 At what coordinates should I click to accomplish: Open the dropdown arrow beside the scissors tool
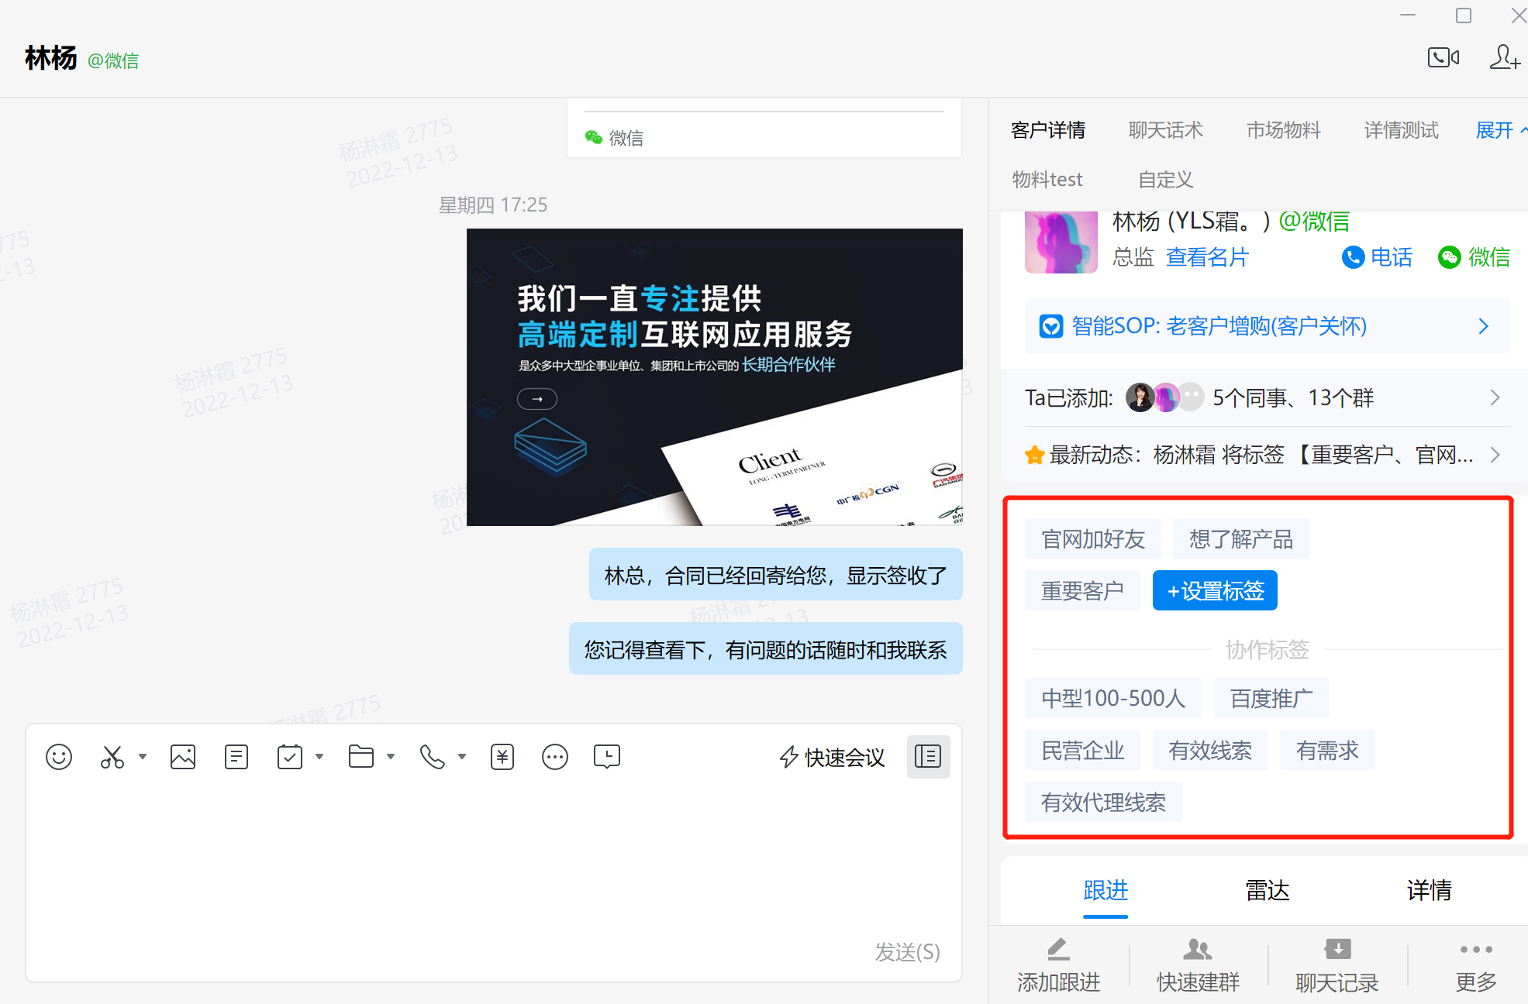pyautogui.click(x=143, y=756)
